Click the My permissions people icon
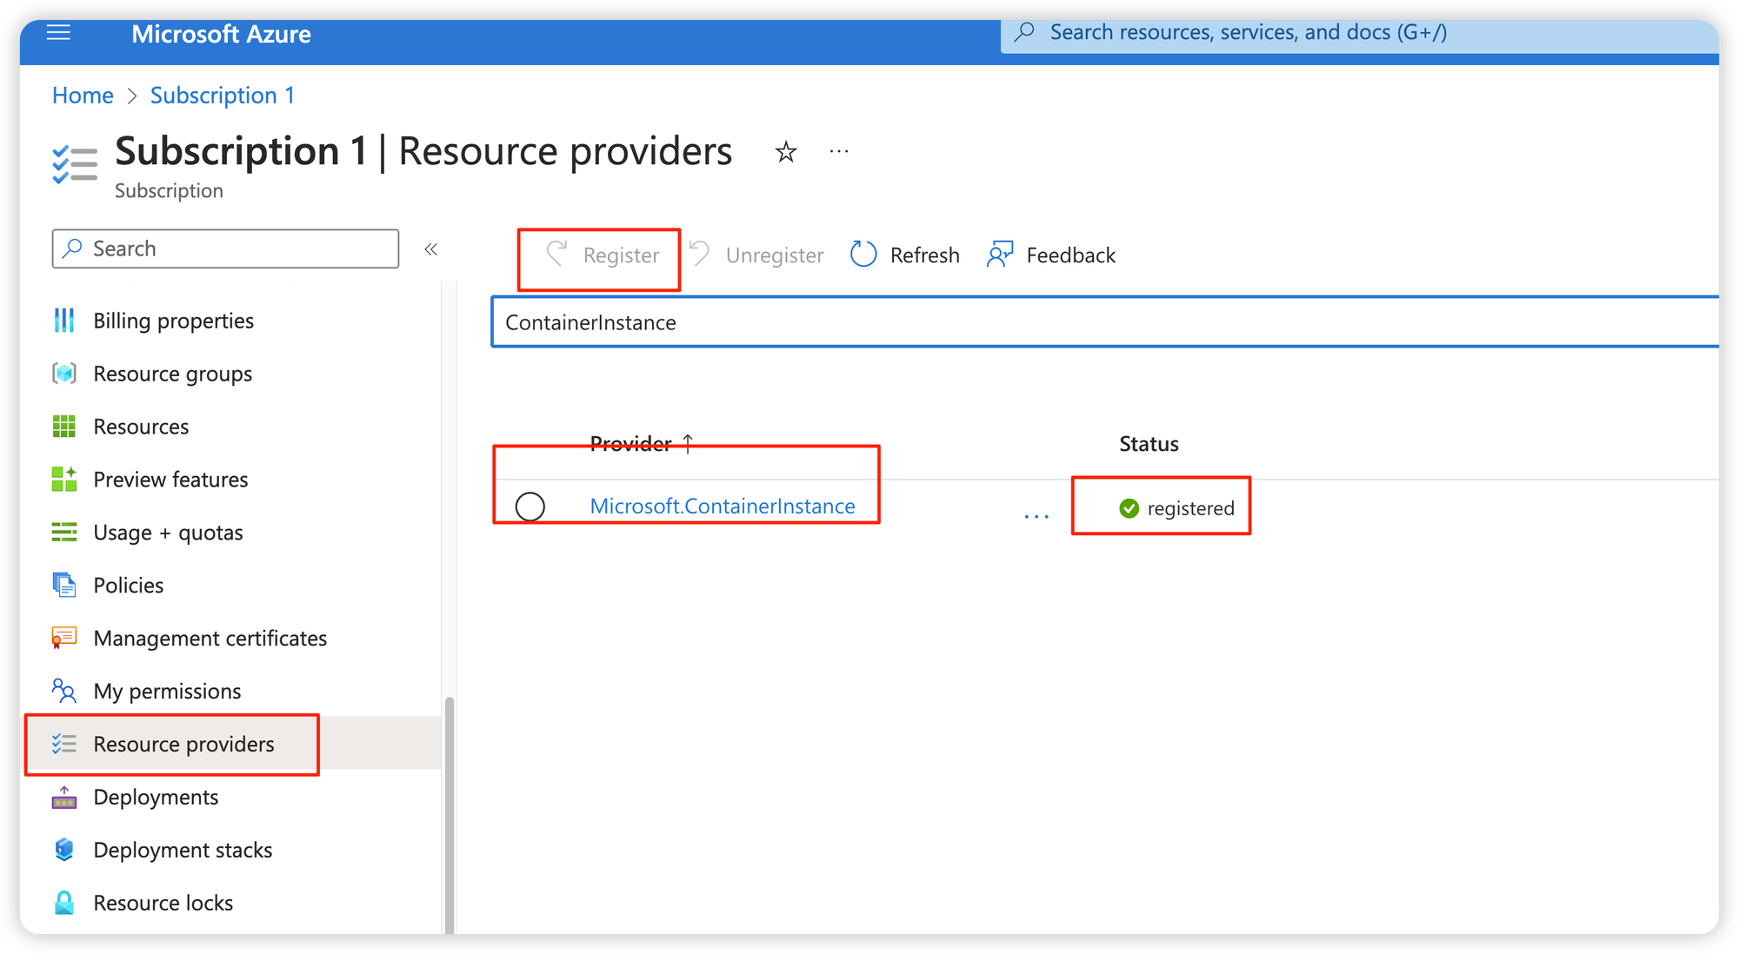This screenshot has height=954, width=1739. tap(64, 691)
